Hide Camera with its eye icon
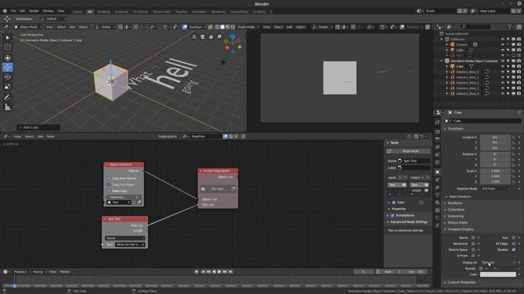The image size is (524, 294). [x=503, y=44]
